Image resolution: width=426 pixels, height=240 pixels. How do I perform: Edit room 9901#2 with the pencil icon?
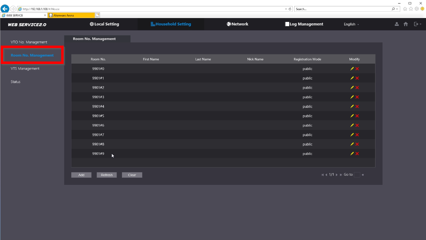(352, 88)
